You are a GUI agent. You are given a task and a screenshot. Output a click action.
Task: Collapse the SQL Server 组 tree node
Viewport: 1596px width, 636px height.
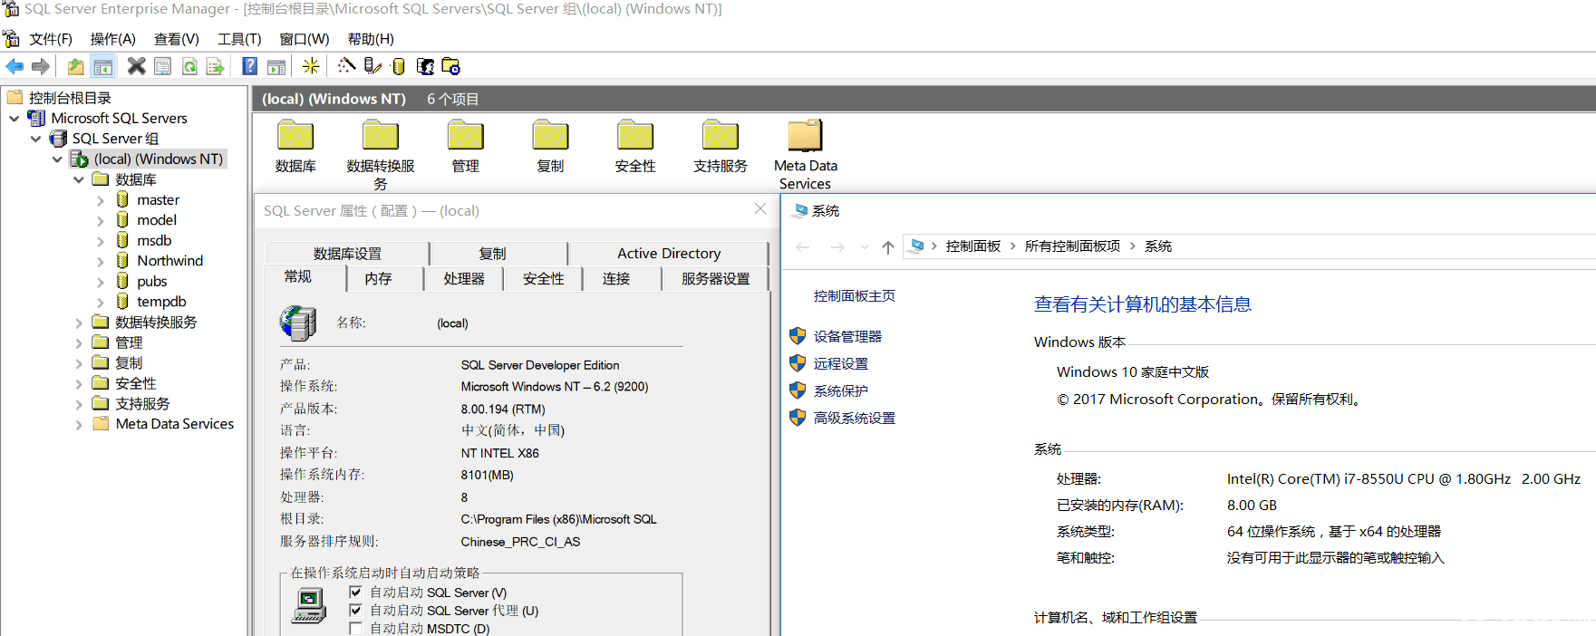[36, 139]
